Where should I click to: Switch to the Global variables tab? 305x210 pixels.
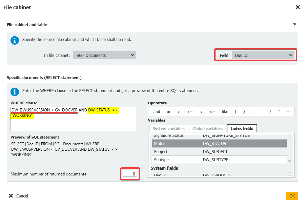[x=207, y=129]
